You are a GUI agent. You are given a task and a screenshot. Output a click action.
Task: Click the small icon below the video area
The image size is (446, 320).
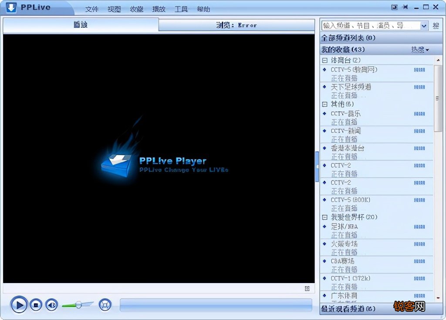[x=307, y=289]
